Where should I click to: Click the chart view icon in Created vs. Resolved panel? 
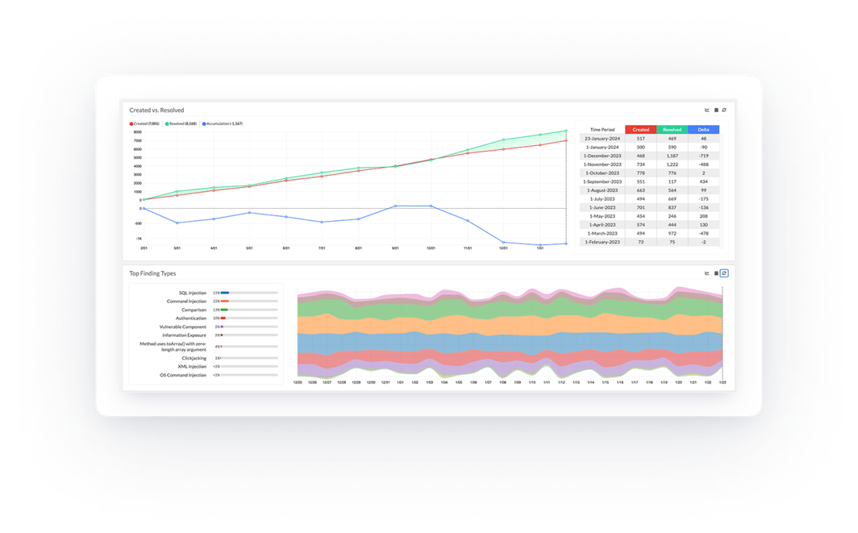(x=706, y=110)
